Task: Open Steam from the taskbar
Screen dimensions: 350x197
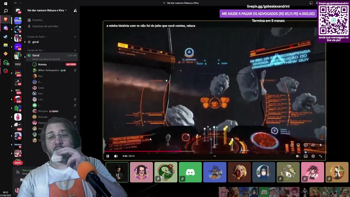Action: (x=5, y=37)
